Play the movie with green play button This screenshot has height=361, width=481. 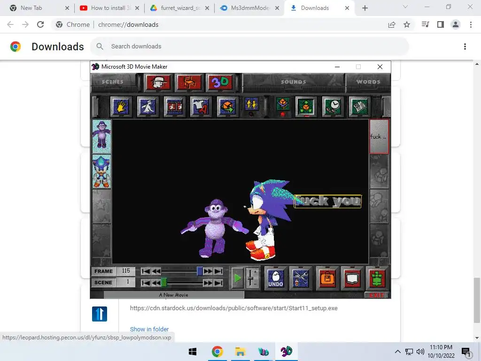point(237,278)
